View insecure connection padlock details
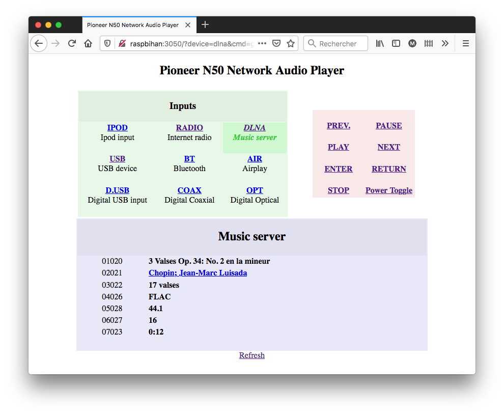This screenshot has width=504, height=415. click(122, 43)
